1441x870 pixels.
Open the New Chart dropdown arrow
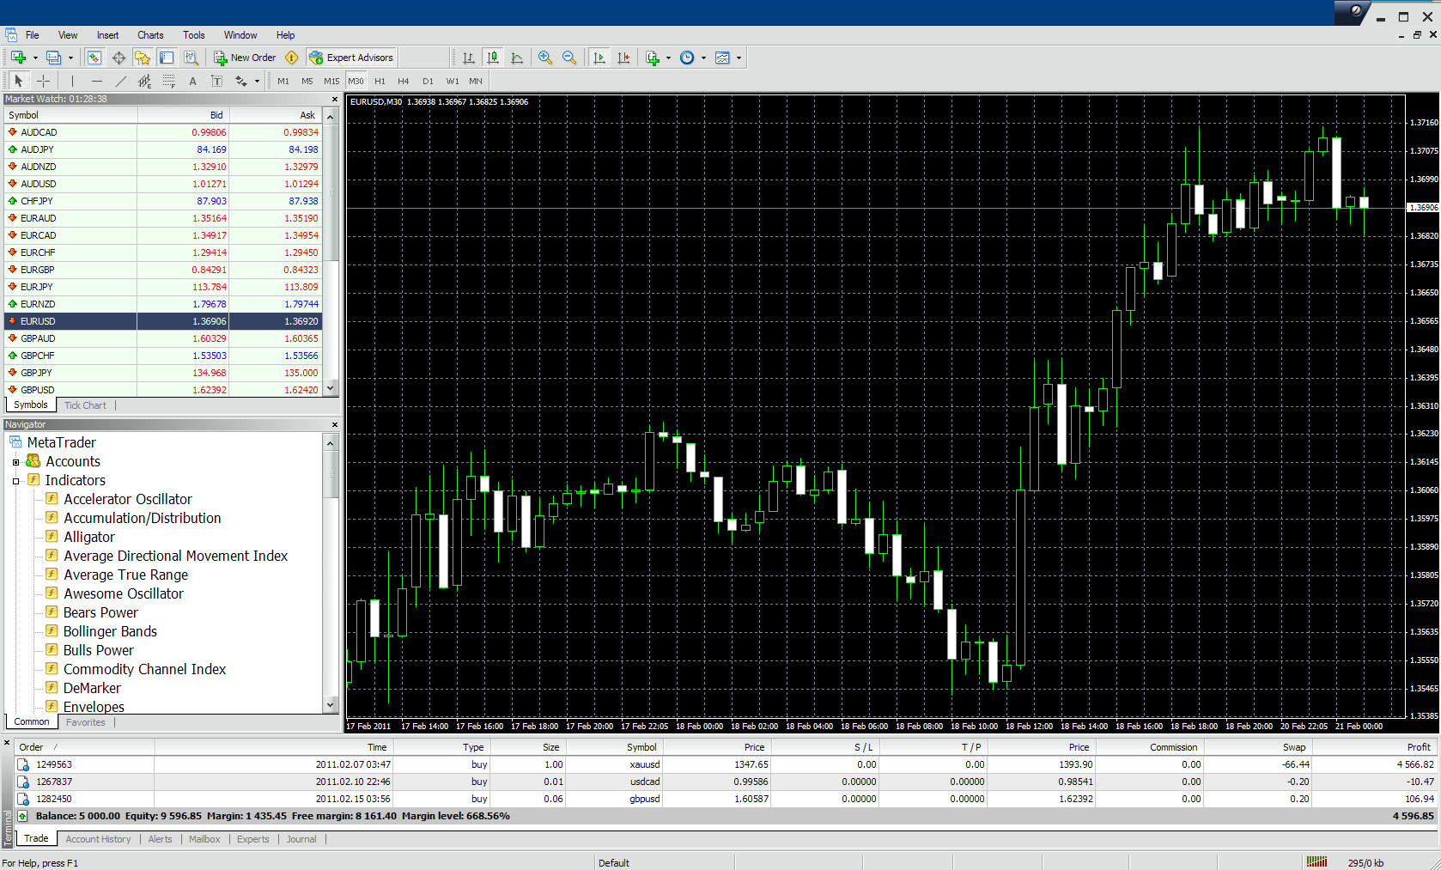(x=35, y=58)
